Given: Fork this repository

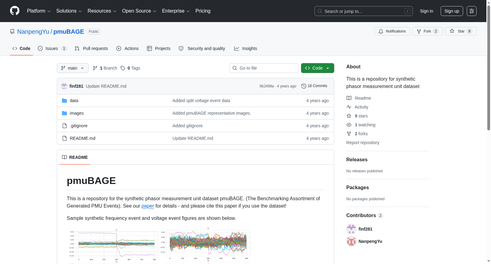Looking at the screenshot, I should [428, 31].
